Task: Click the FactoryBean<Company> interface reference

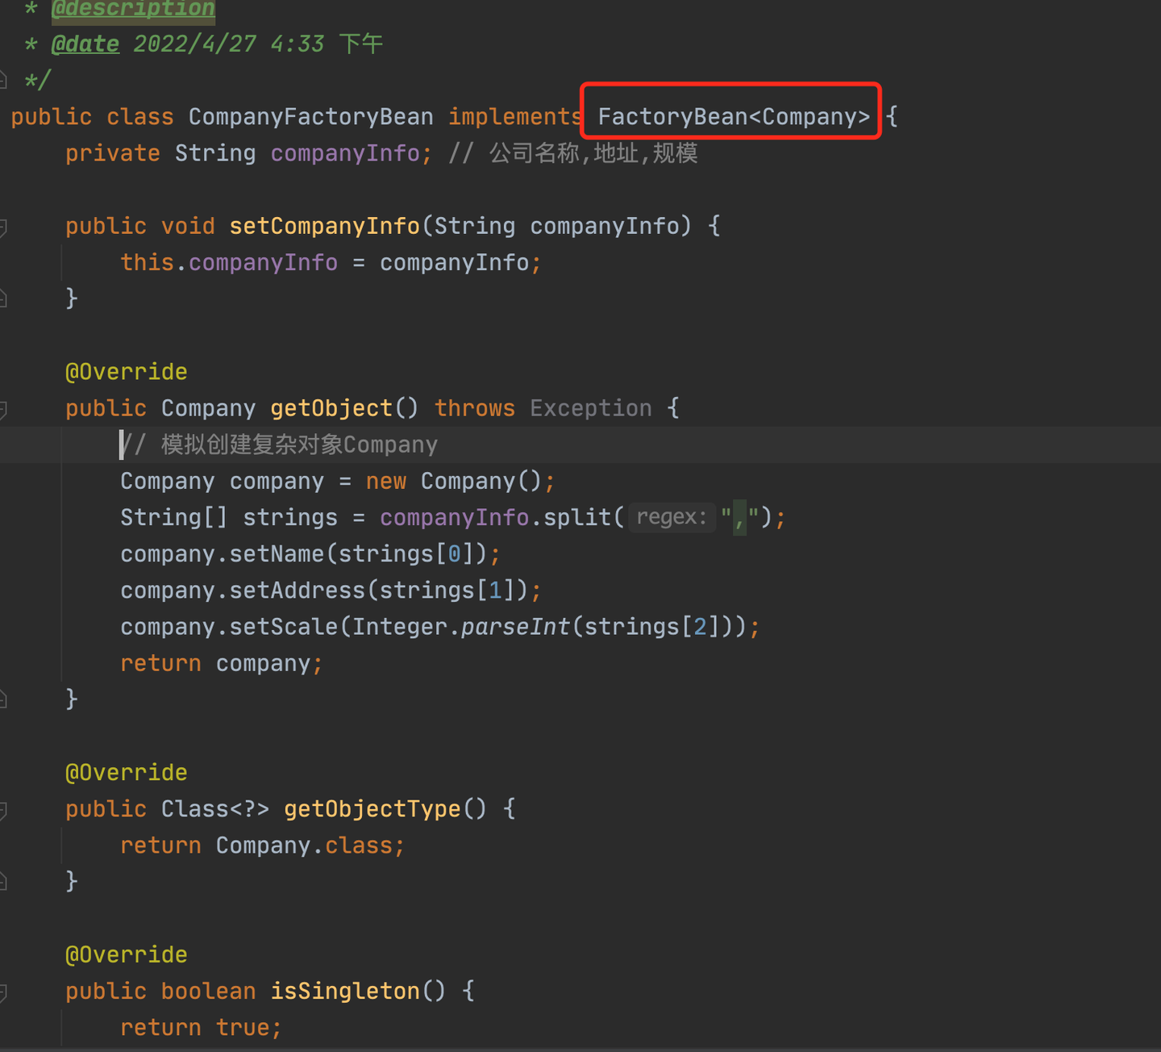Action: pyautogui.click(x=734, y=117)
